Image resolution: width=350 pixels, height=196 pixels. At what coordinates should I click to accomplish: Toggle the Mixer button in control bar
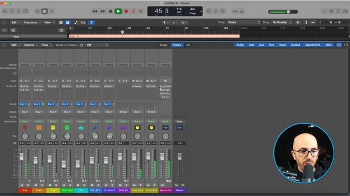click(45, 11)
